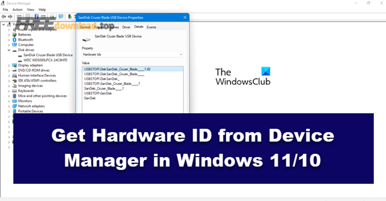Screen dimensions: 386x201
Task: Click the Disk drives category icon
Action: [15, 50]
